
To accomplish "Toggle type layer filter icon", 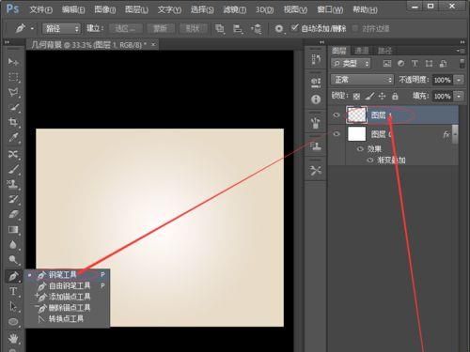I will pos(415,64).
